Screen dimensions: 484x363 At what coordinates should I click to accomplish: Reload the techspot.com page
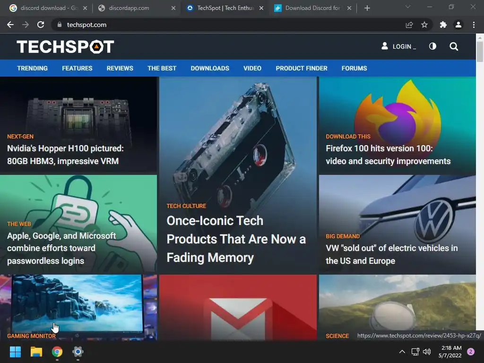click(x=41, y=25)
